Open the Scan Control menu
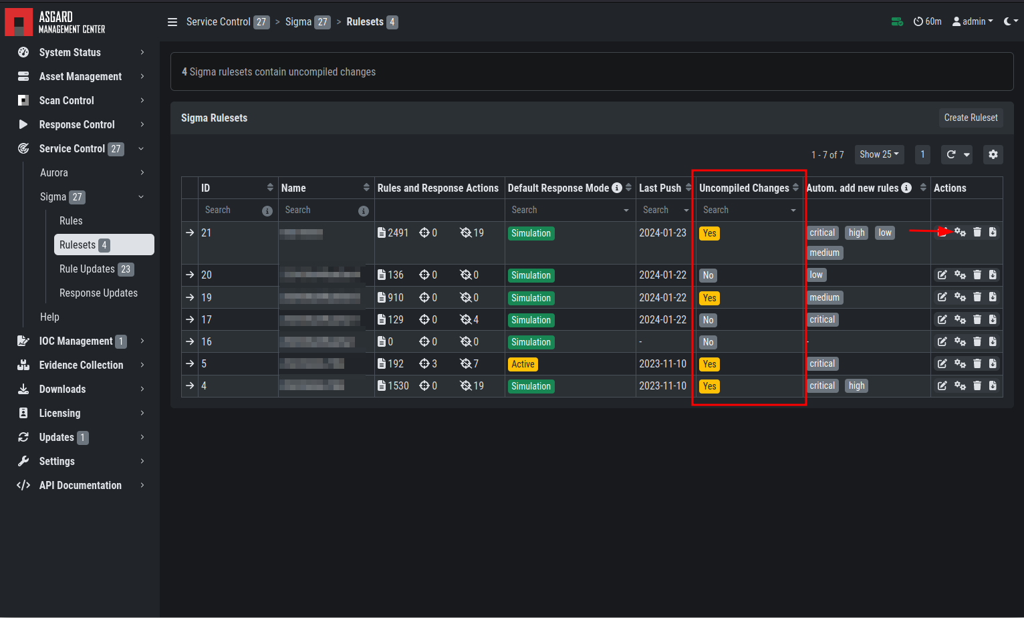This screenshot has height=618, width=1024. click(81, 100)
